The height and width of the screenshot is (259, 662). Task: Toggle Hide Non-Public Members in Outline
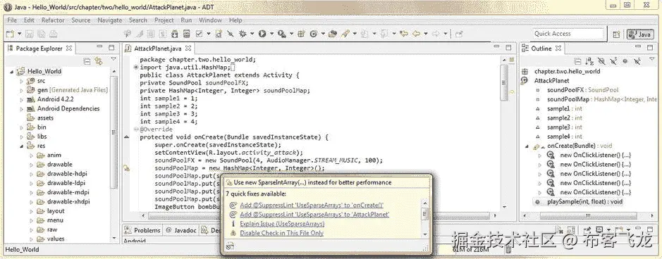625,61
